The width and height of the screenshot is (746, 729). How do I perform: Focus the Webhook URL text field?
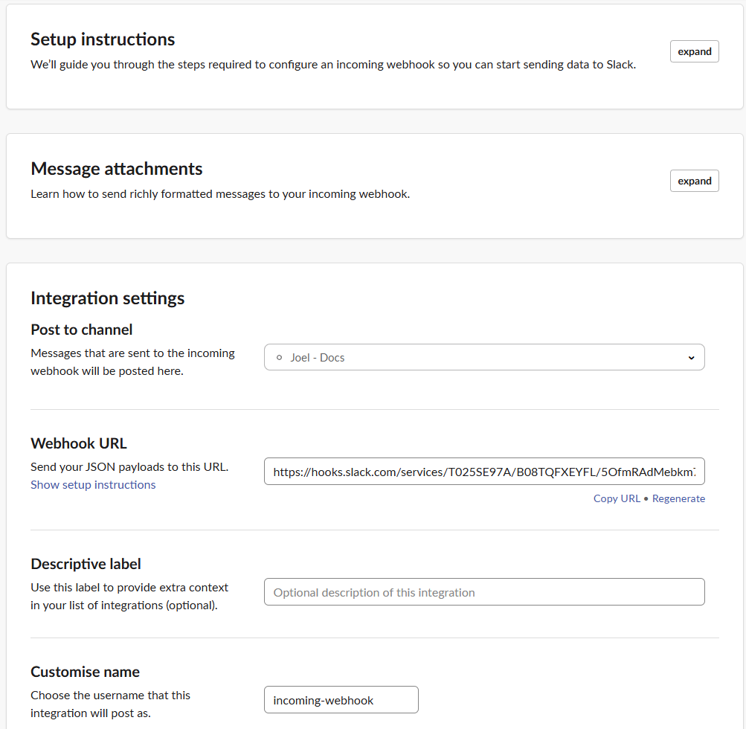click(483, 472)
